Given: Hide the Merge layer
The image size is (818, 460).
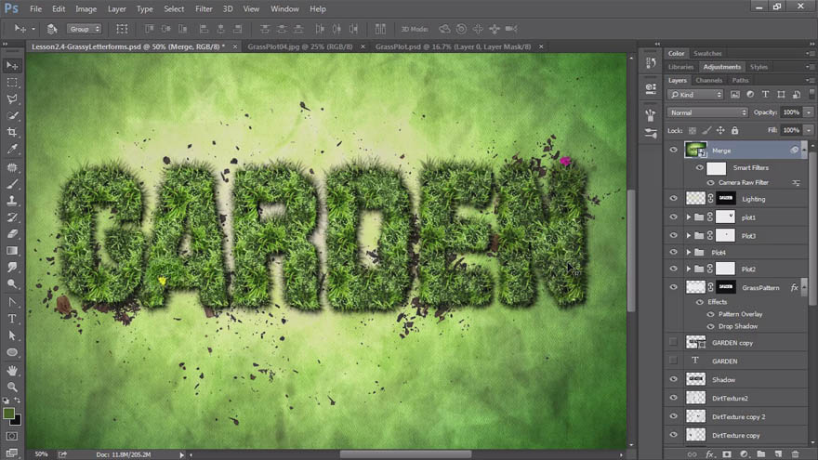Looking at the screenshot, I should pos(674,151).
